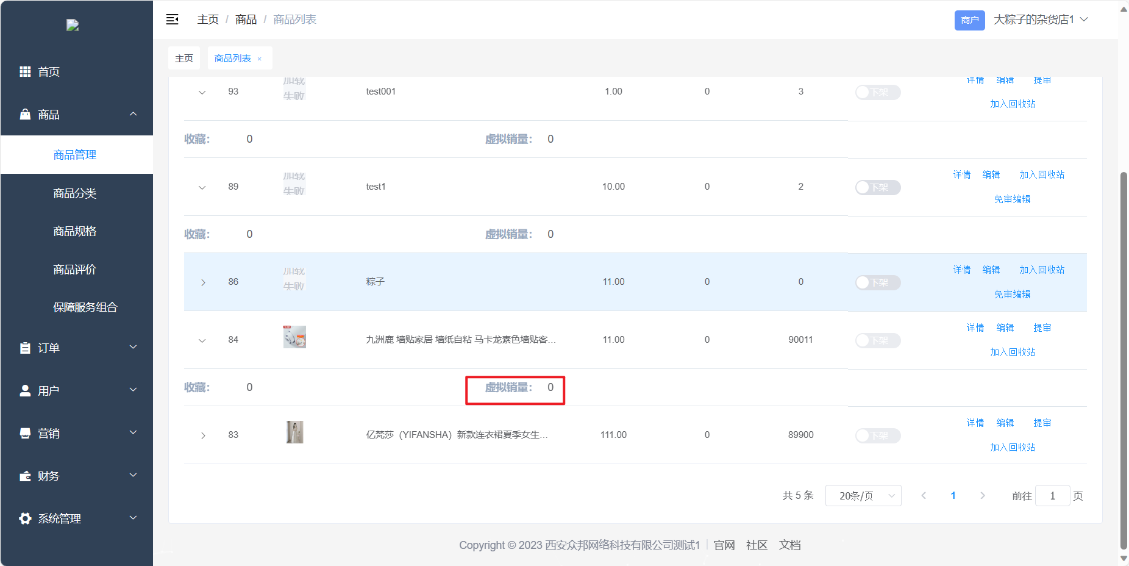Click the 商品 shopping bag icon

pyautogui.click(x=25, y=114)
